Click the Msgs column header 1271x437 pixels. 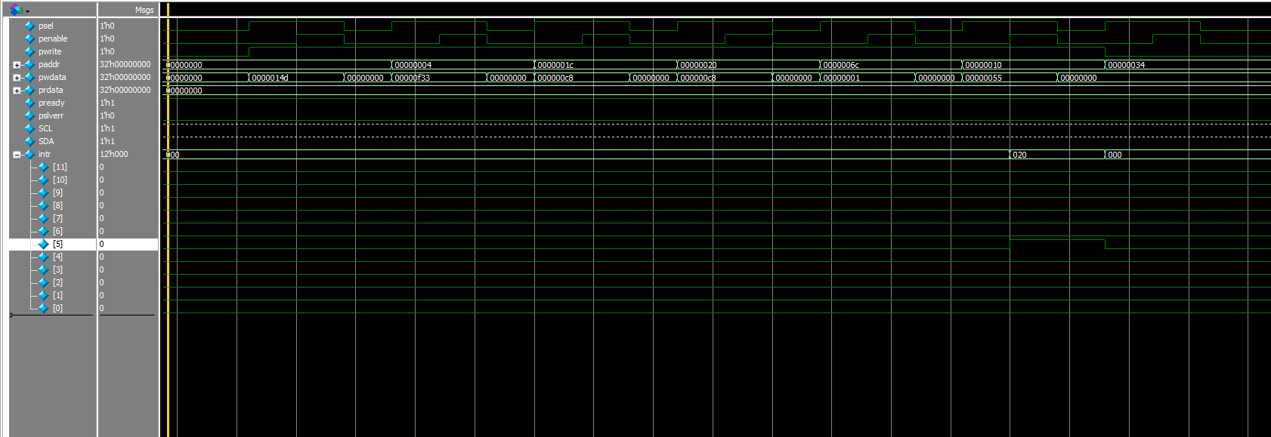[x=144, y=10]
